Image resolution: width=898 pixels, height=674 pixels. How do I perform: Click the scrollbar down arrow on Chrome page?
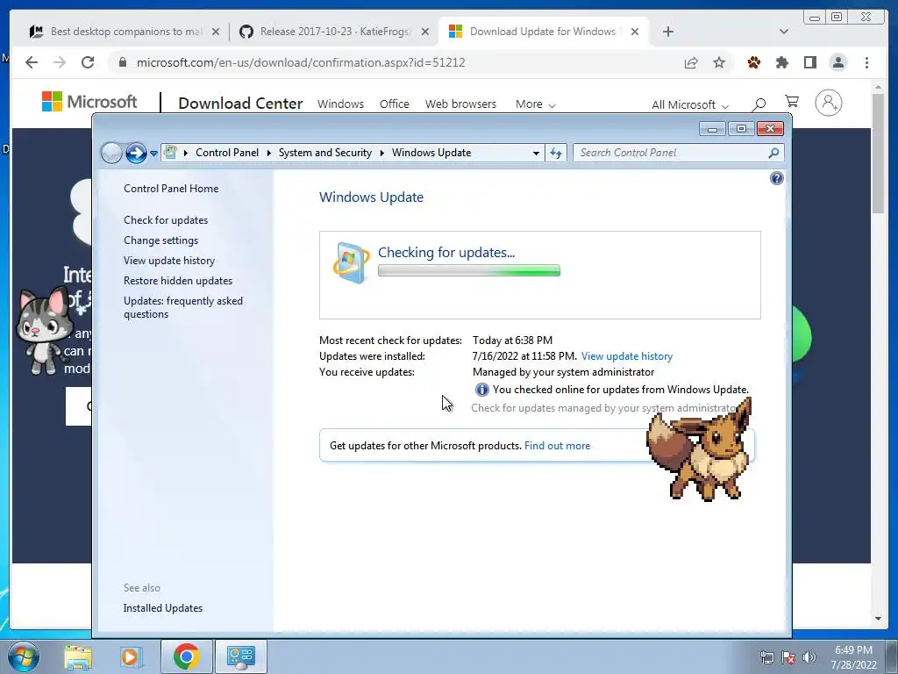879,619
